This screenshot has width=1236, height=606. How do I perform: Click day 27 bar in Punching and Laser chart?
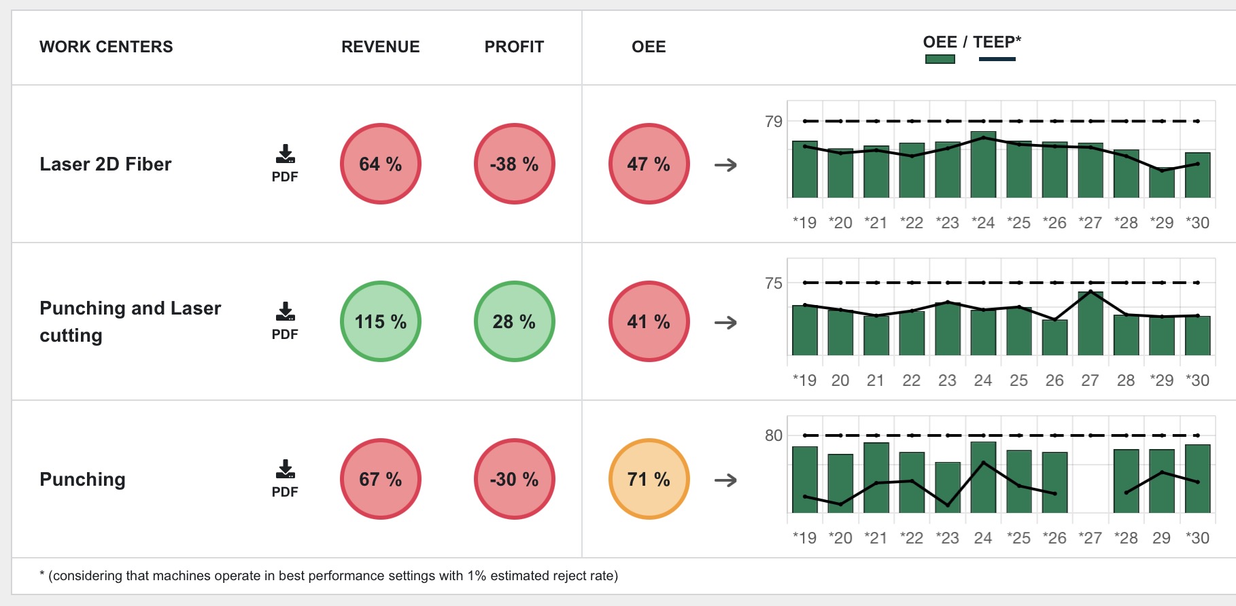click(x=1090, y=325)
